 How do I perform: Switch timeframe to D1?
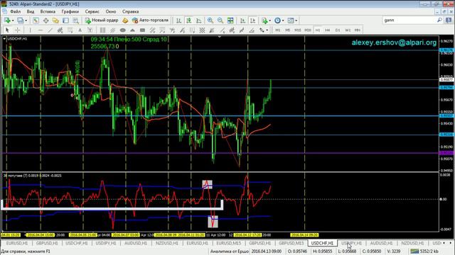click(x=338, y=30)
